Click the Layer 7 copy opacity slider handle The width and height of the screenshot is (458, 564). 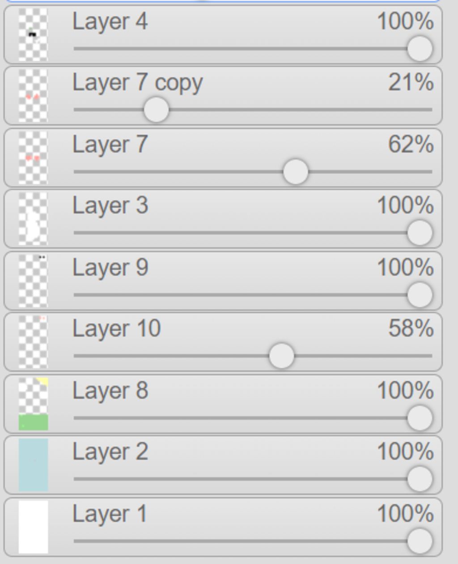click(x=156, y=110)
